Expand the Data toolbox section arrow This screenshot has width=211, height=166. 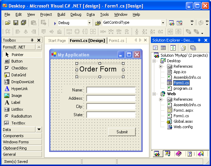[x=39, y=130]
